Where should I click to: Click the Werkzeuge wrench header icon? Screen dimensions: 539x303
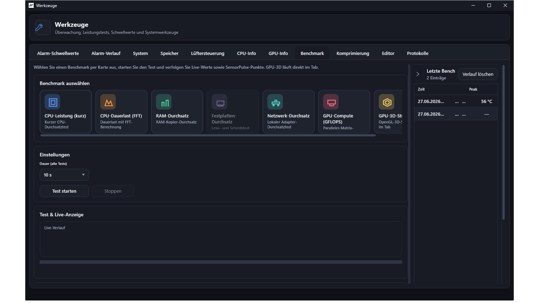43,27
